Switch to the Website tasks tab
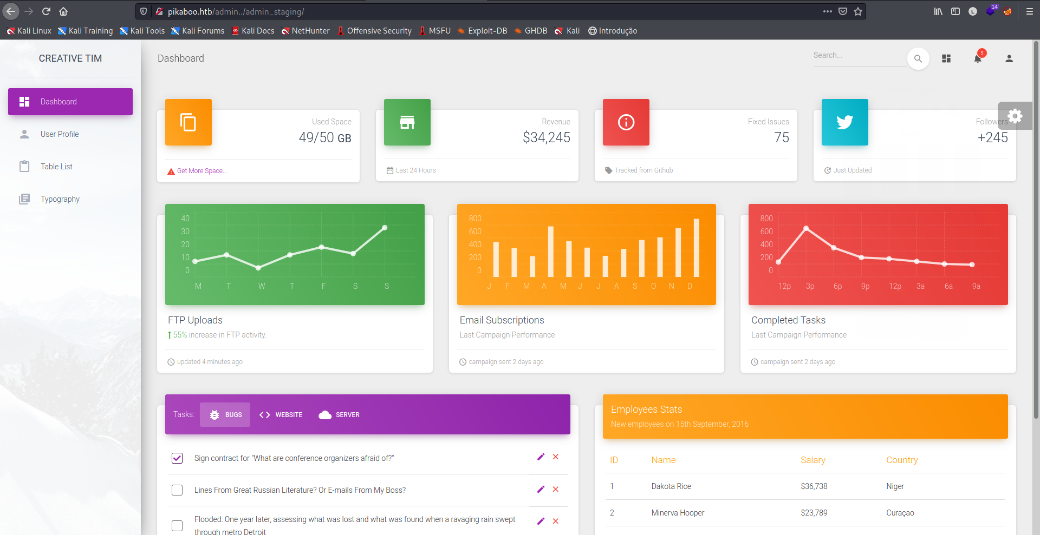Screen dimensions: 1040x535 point(281,415)
